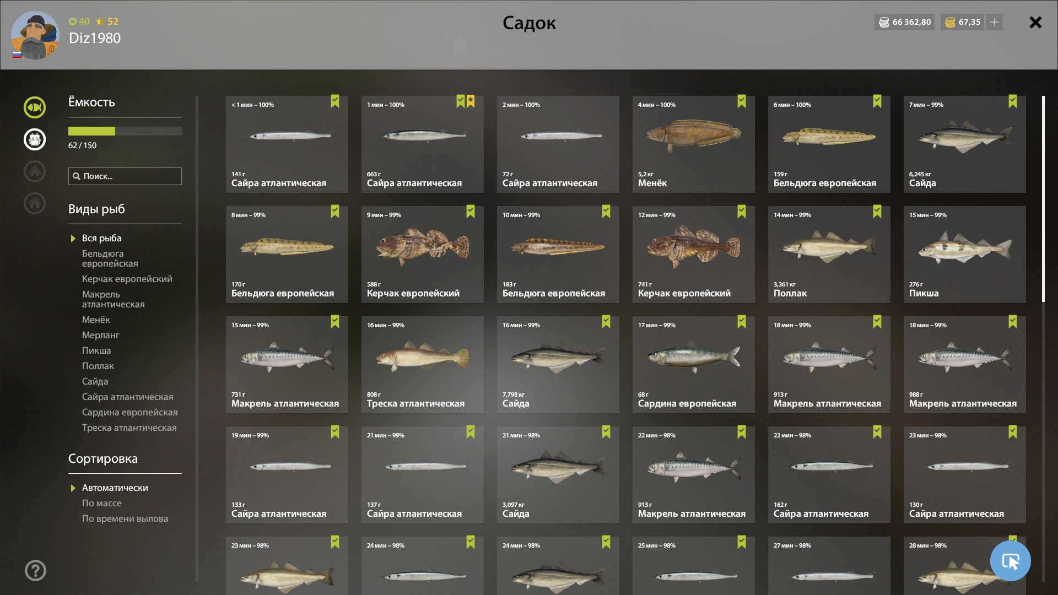Select the backpack inventory sidebar icon
The height and width of the screenshot is (595, 1058).
pyautogui.click(x=34, y=139)
